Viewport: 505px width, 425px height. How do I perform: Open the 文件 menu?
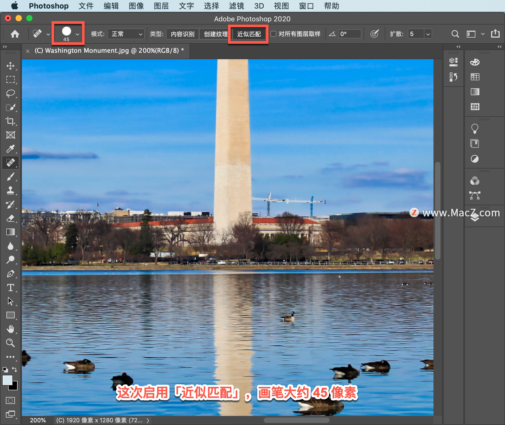click(x=86, y=6)
